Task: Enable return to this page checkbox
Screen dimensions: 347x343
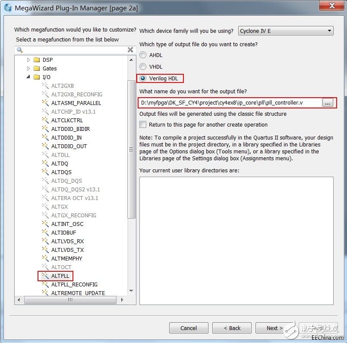Action: click(x=143, y=125)
